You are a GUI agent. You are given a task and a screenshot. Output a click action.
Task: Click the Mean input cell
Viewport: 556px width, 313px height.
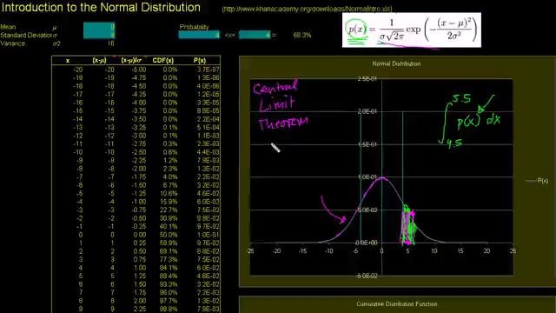point(99,26)
